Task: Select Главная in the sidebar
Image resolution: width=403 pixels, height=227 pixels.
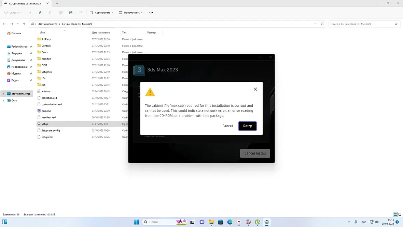Action: [14, 33]
